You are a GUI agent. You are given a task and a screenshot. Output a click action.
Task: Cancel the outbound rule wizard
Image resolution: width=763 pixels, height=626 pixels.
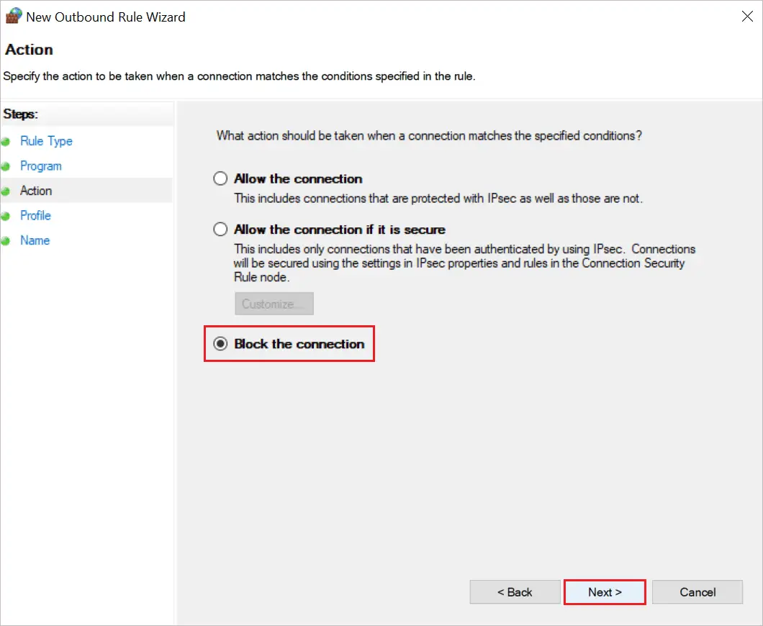tap(697, 592)
